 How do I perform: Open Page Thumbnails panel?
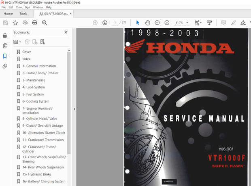(x=5, y=46)
